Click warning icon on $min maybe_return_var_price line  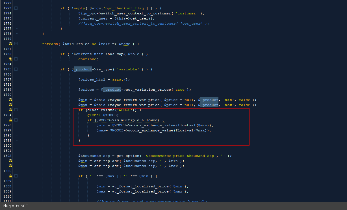tap(10, 100)
